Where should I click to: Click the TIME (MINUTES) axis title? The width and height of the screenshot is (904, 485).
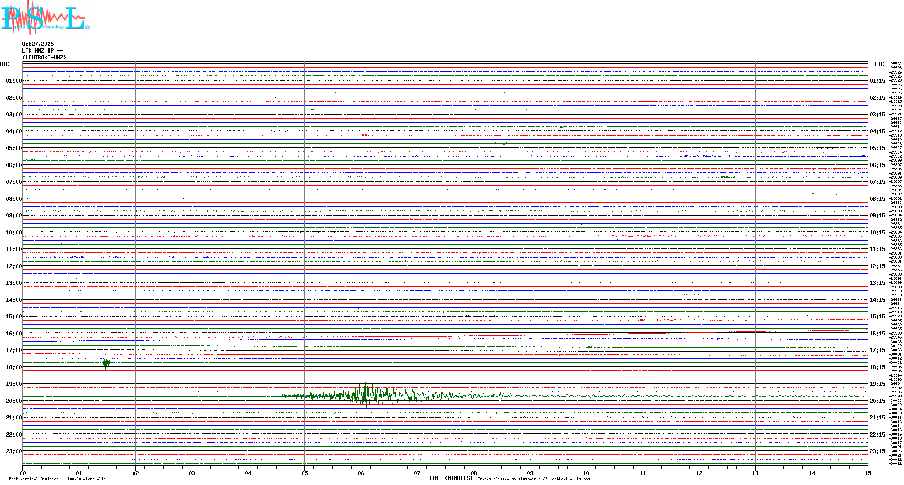[451, 478]
